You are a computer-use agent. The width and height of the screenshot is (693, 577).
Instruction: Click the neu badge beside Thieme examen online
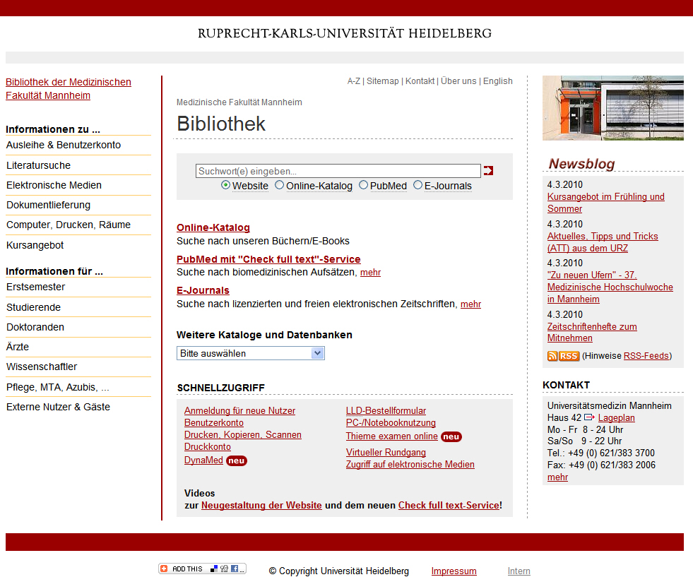[x=451, y=436]
